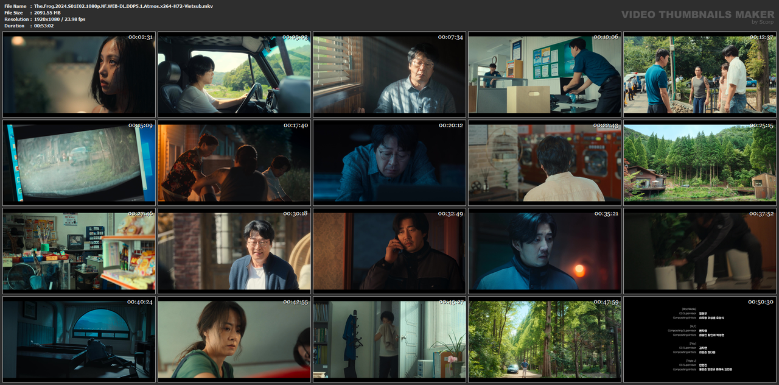Select the monitor-screen thumbnail at 00:15:09
Image resolution: width=779 pixels, height=385 pixels.
click(x=79, y=162)
